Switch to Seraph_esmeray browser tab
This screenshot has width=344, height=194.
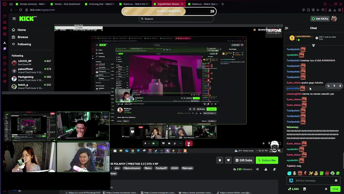coord(31,4)
